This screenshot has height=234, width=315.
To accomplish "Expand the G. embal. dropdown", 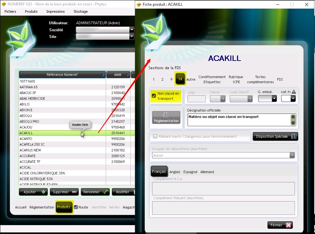I will (x=274, y=99).
